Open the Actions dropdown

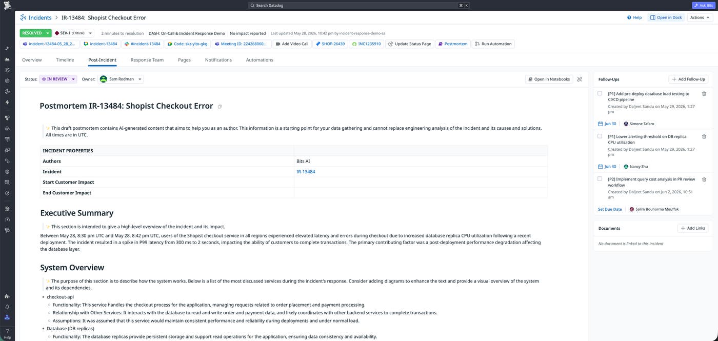(700, 17)
